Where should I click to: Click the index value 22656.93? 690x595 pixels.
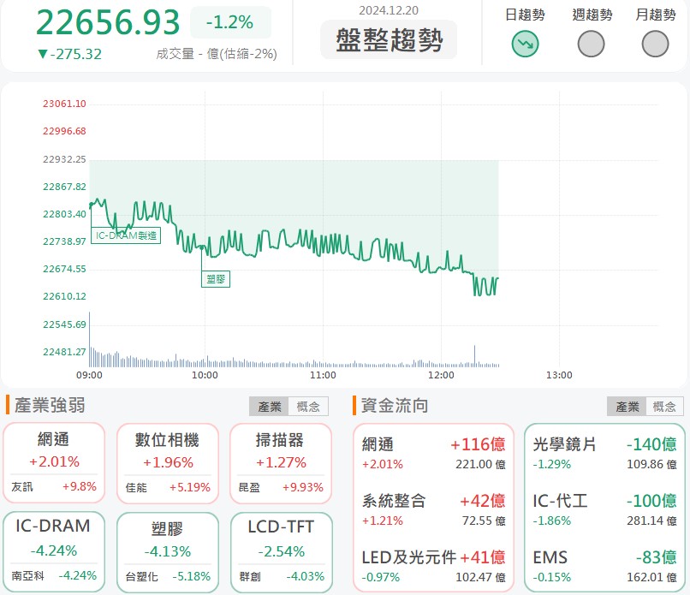click(108, 22)
